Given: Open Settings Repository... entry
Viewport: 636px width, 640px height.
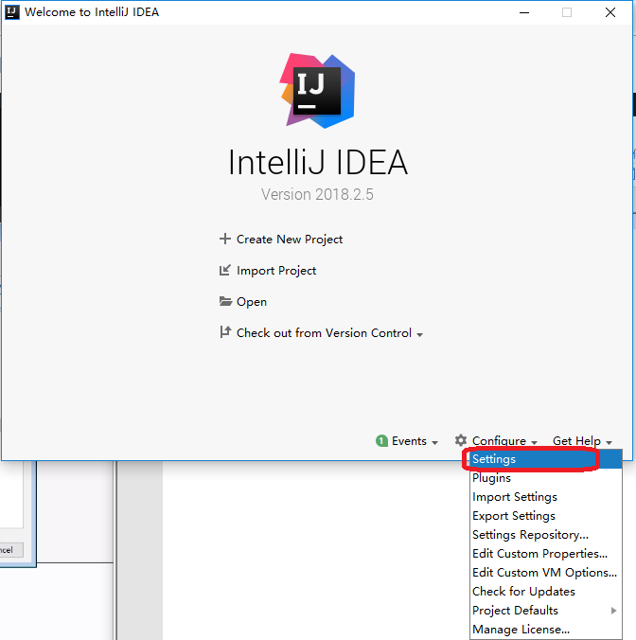Looking at the screenshot, I should [x=546, y=535].
